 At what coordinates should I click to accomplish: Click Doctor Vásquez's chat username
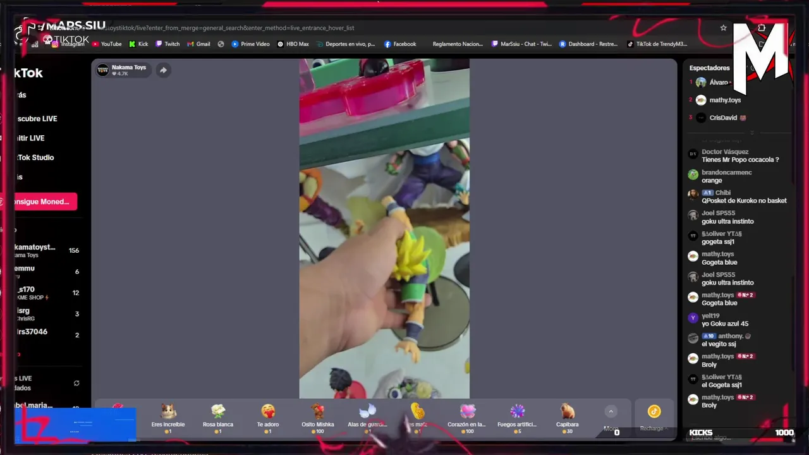(725, 152)
